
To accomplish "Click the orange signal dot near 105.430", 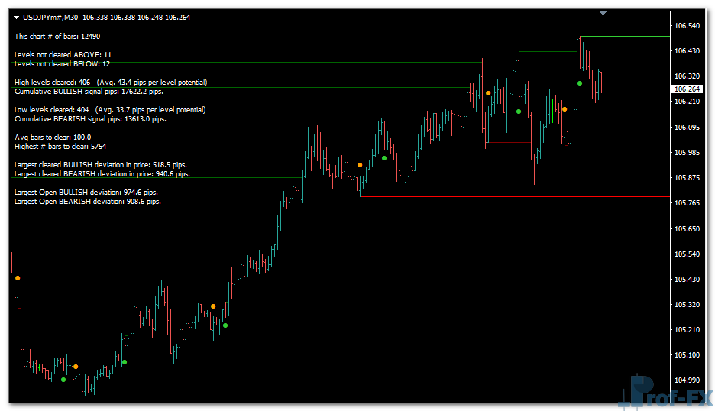I will pos(18,279).
